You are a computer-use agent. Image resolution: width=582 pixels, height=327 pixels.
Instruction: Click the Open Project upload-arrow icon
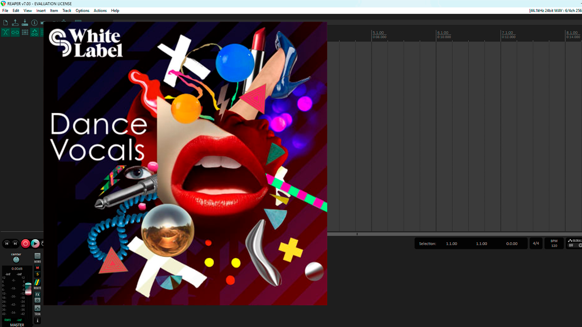click(x=15, y=23)
